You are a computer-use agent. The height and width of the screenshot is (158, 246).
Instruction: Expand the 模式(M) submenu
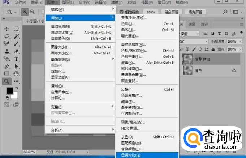(x=80, y=9)
